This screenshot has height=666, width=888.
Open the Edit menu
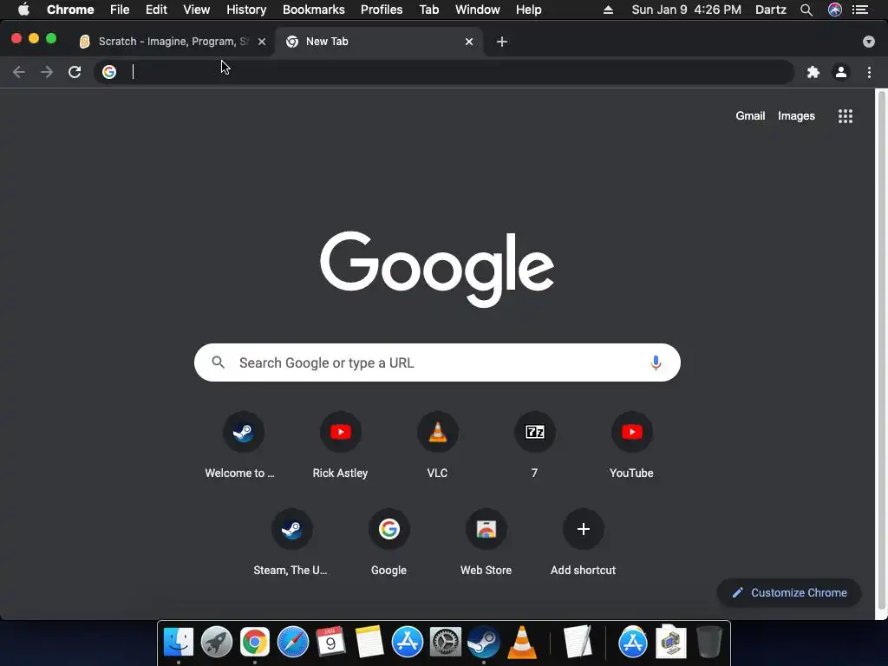(x=156, y=10)
